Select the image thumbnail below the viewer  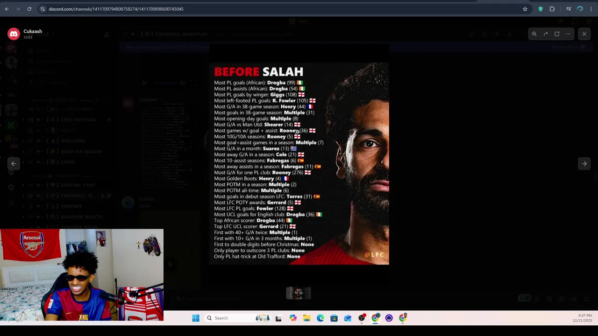coord(299,293)
